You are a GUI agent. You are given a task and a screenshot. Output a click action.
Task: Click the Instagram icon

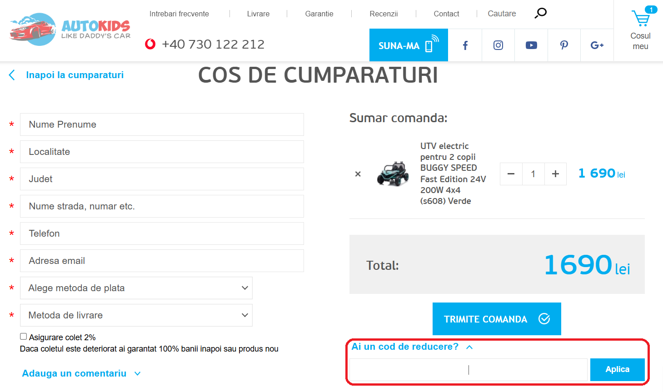coord(498,45)
